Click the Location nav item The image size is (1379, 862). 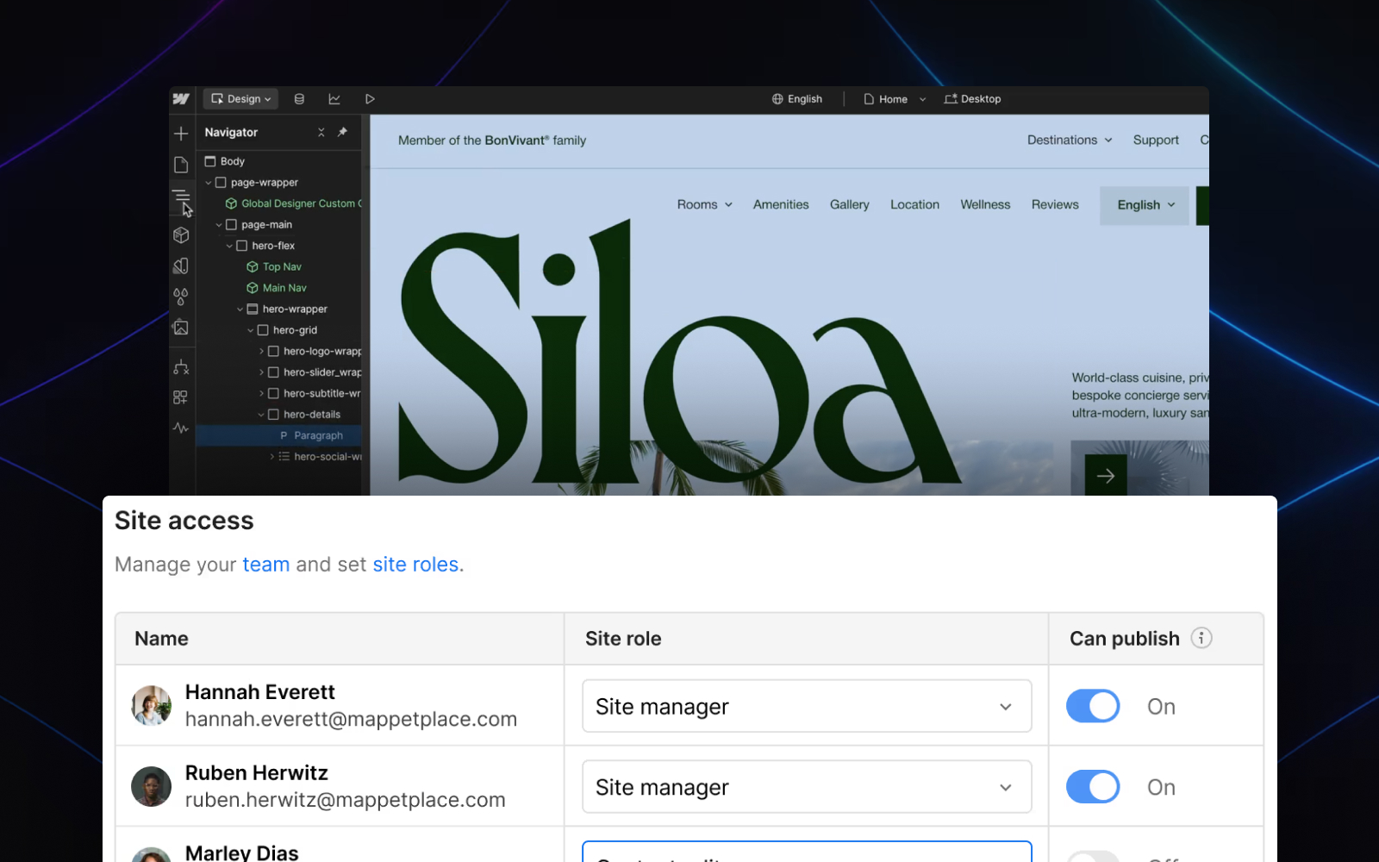coord(914,205)
